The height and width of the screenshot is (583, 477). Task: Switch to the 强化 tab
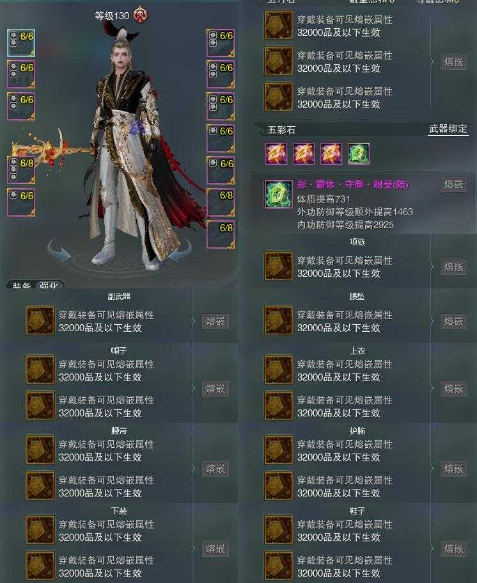point(49,286)
